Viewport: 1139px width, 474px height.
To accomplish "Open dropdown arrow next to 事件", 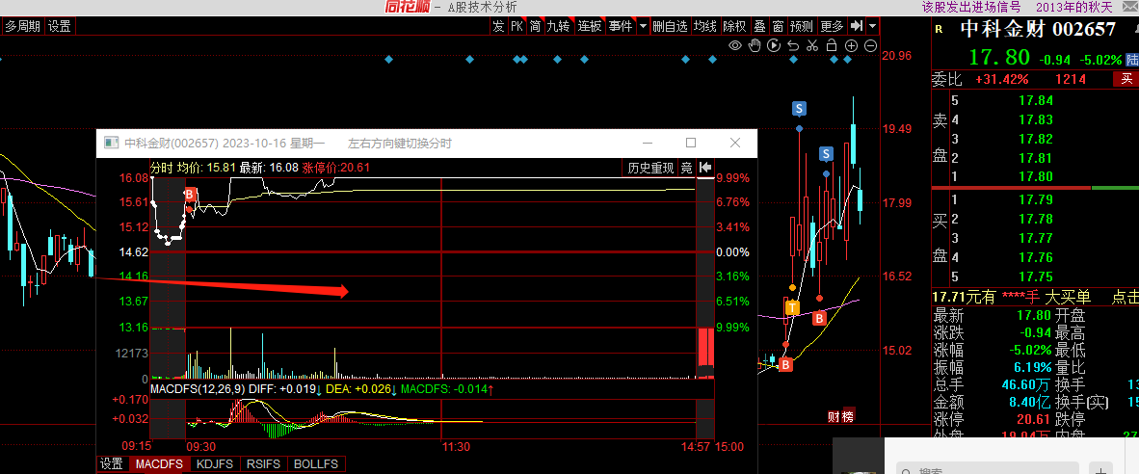I will (643, 26).
